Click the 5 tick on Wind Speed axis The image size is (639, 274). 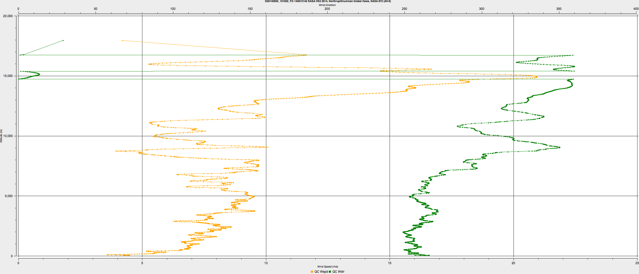coord(142,263)
